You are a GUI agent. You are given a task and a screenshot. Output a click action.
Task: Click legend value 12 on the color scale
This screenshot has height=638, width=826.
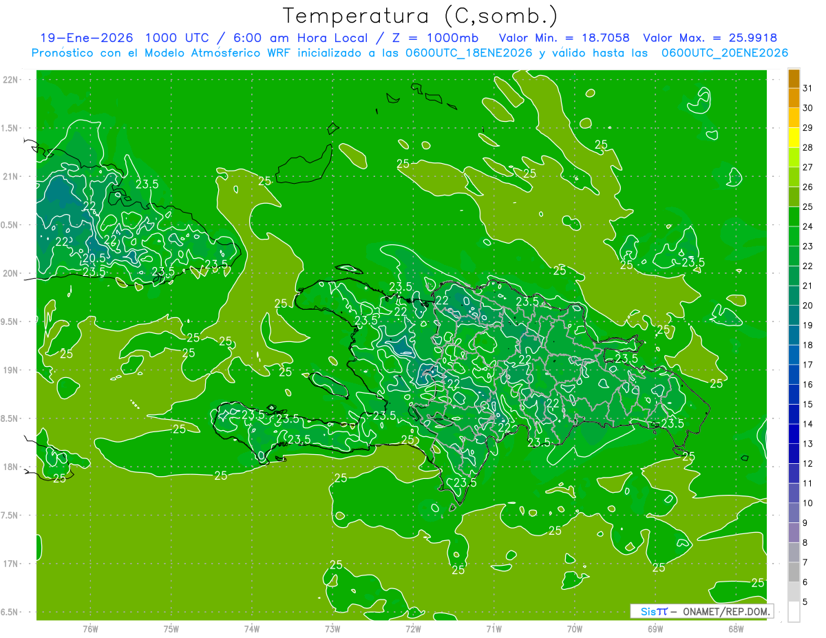click(x=808, y=464)
